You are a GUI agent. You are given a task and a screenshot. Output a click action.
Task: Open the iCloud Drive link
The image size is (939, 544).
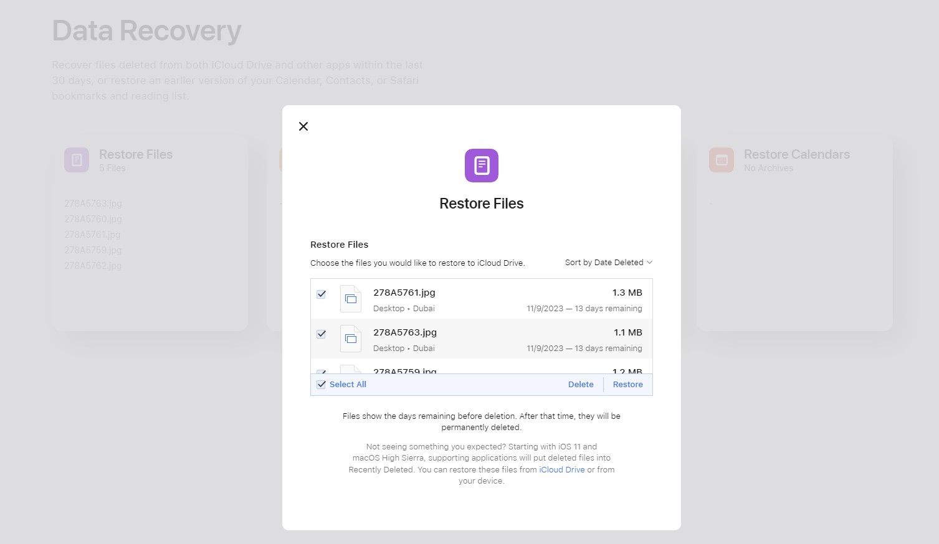(561, 470)
